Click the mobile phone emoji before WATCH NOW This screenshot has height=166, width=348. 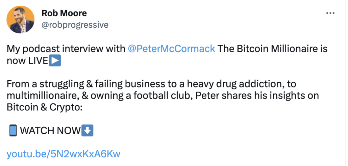[x=13, y=130]
